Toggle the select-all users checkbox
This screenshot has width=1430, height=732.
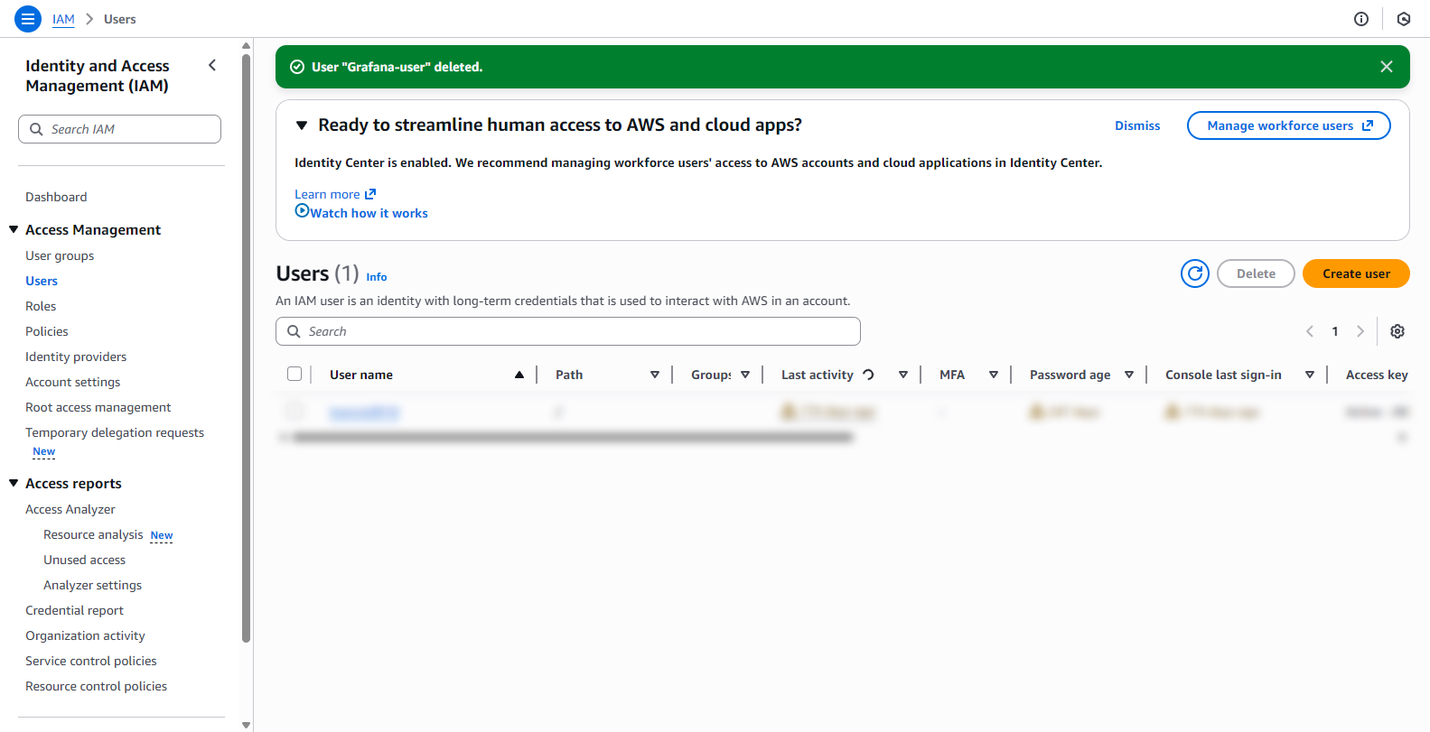tap(294, 374)
